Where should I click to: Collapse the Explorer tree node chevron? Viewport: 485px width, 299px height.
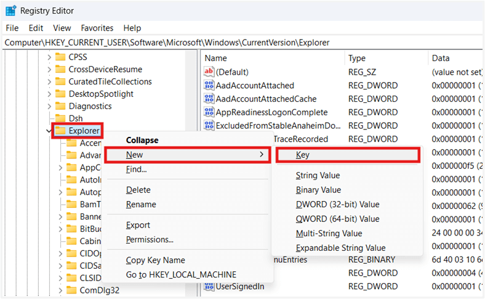coord(49,131)
